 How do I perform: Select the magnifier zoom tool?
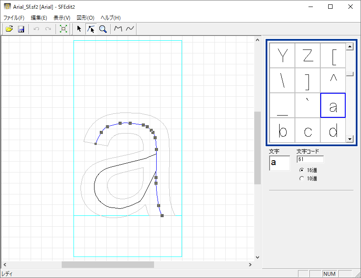103,29
